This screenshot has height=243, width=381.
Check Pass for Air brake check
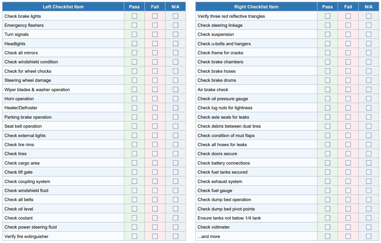(x=327, y=89)
